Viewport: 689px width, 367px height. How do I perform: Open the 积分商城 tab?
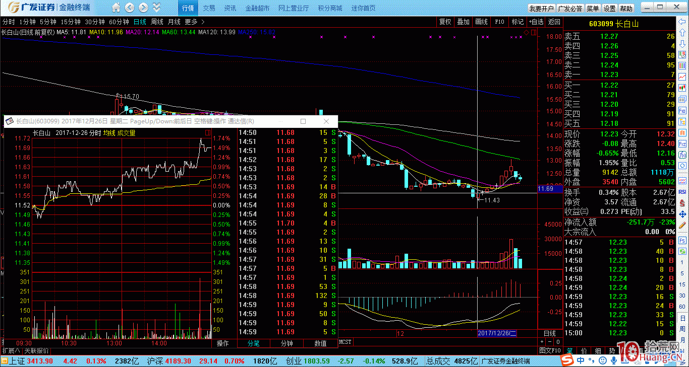330,8
